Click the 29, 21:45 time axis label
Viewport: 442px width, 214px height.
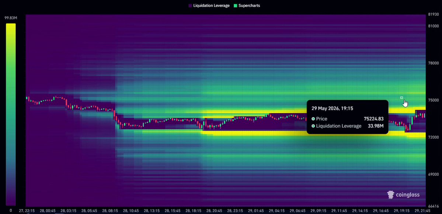422,211
